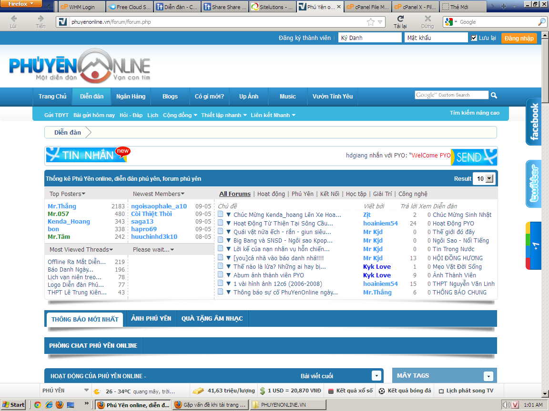Switch to the Ảnh Phú Yên tab

coord(151,318)
